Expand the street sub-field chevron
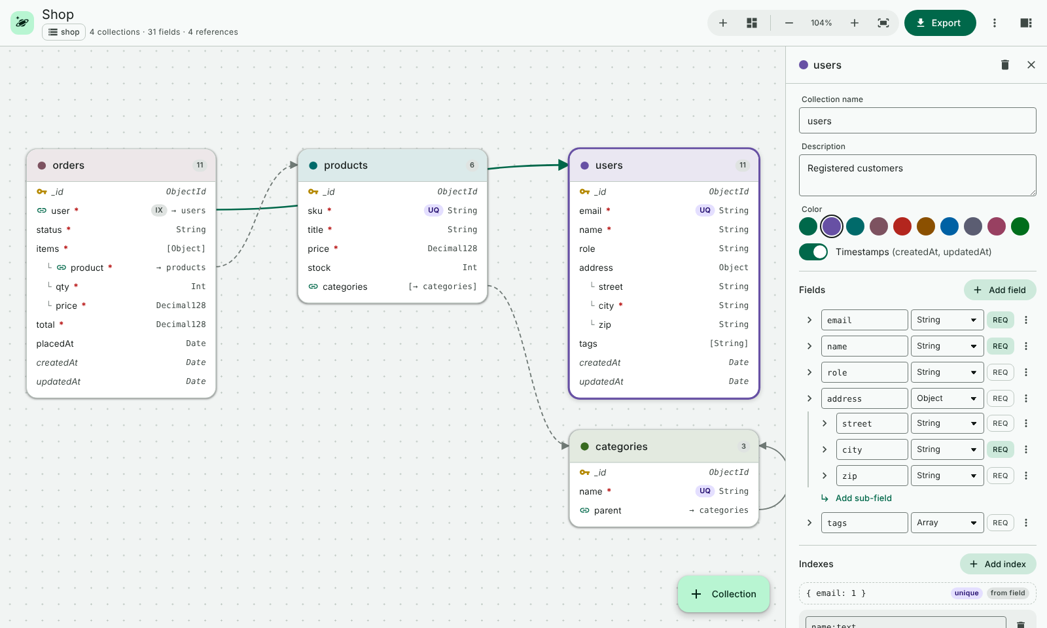The height and width of the screenshot is (628, 1047). [x=825, y=423]
